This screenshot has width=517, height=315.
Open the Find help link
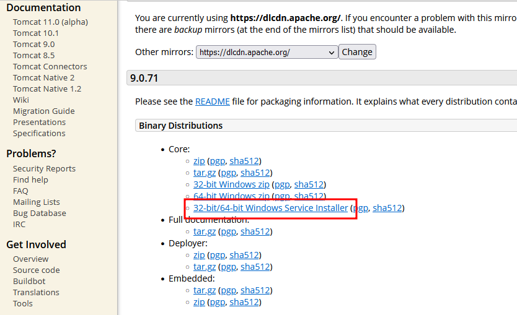click(30, 180)
